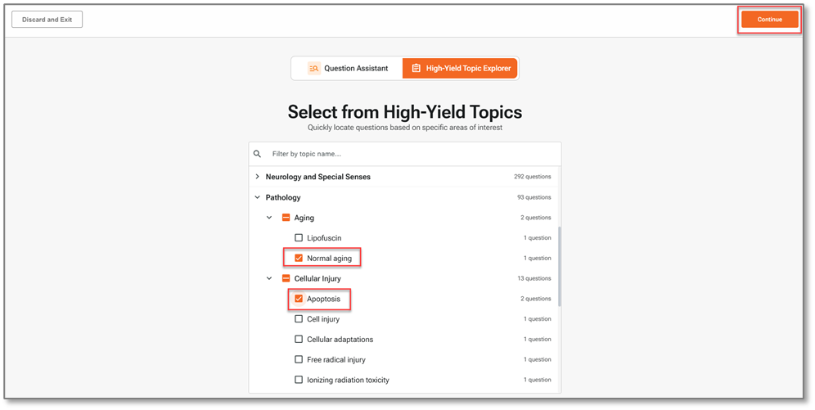
Task: Uncheck the Apoptosis checkbox
Action: point(299,299)
